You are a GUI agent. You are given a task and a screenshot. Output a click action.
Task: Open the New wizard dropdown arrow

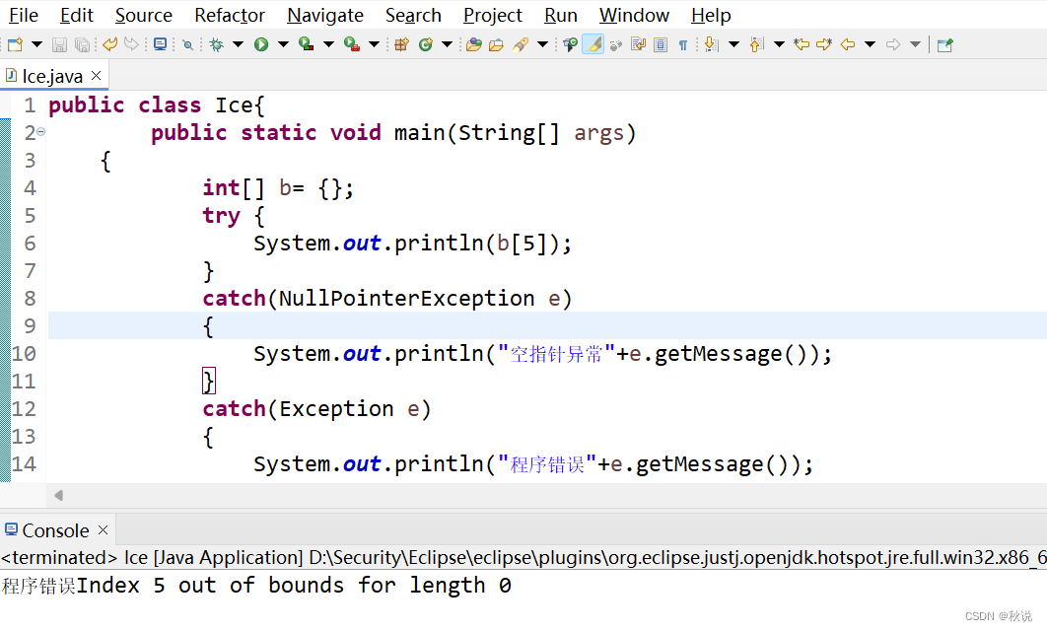36,44
